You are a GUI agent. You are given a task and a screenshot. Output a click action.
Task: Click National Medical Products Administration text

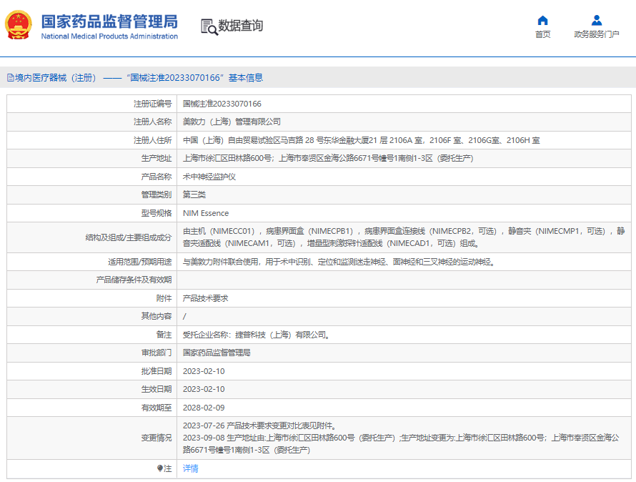point(109,36)
